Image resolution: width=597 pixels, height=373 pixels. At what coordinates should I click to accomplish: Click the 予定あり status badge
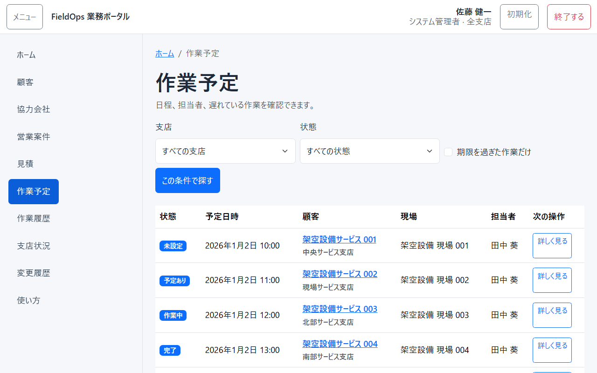point(174,281)
